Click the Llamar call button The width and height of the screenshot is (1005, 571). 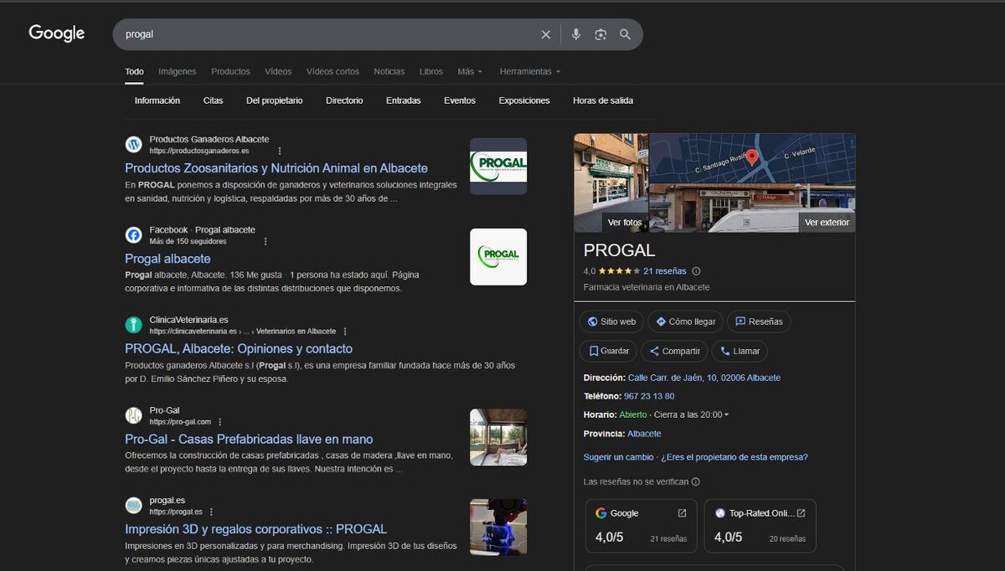coord(740,351)
